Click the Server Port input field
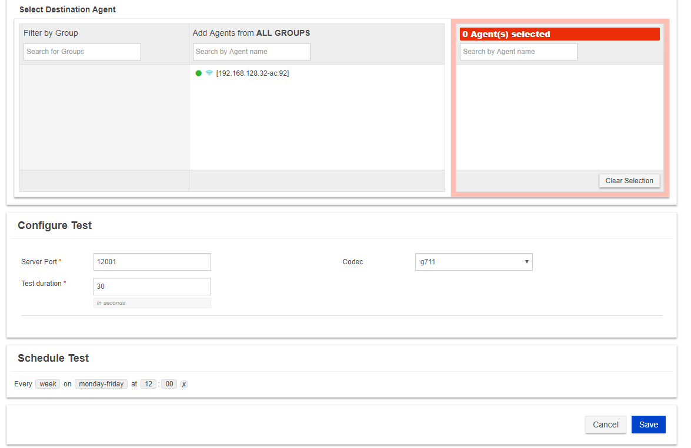Screen dimensions: 691x448 (152, 262)
